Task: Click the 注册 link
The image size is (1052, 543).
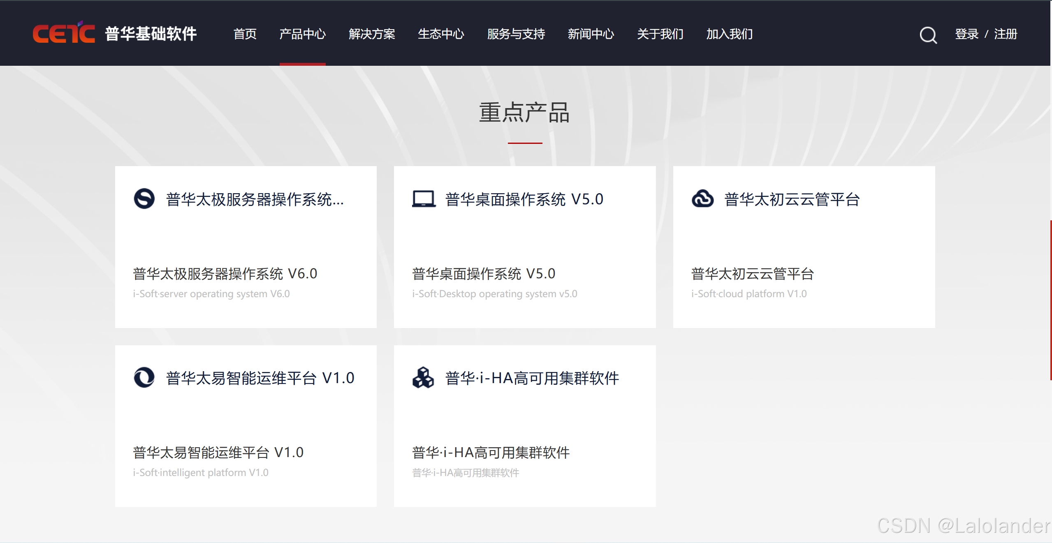Action: 1006,34
